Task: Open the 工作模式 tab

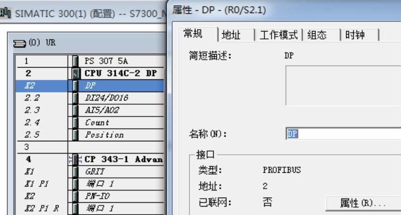Action: [x=279, y=35]
